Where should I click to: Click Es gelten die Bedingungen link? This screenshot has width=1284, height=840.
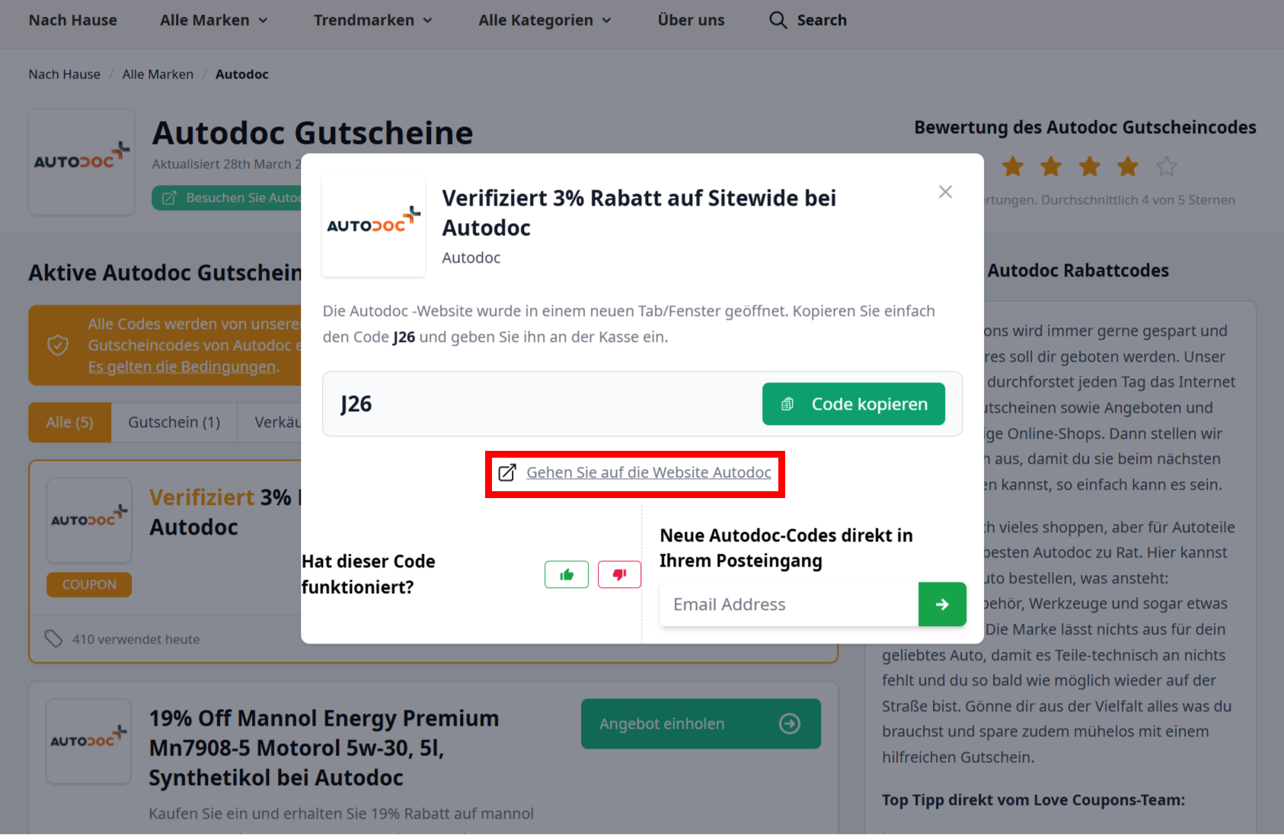point(184,366)
